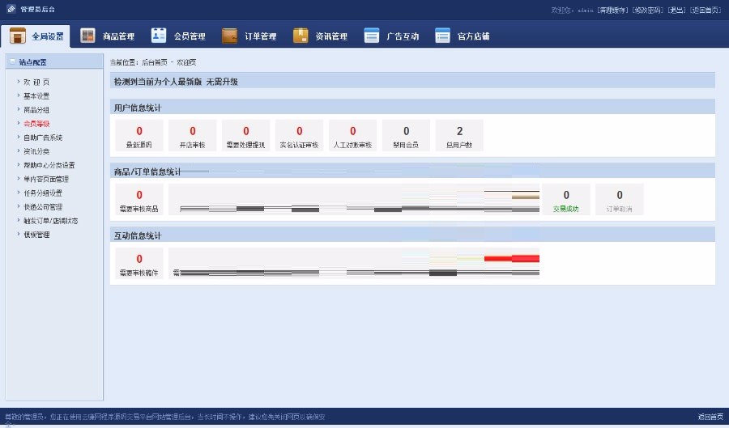Screen dimensions: 729x428
Task: Open the 需要审核稿件 statistic card
Action: pyautogui.click(x=139, y=263)
